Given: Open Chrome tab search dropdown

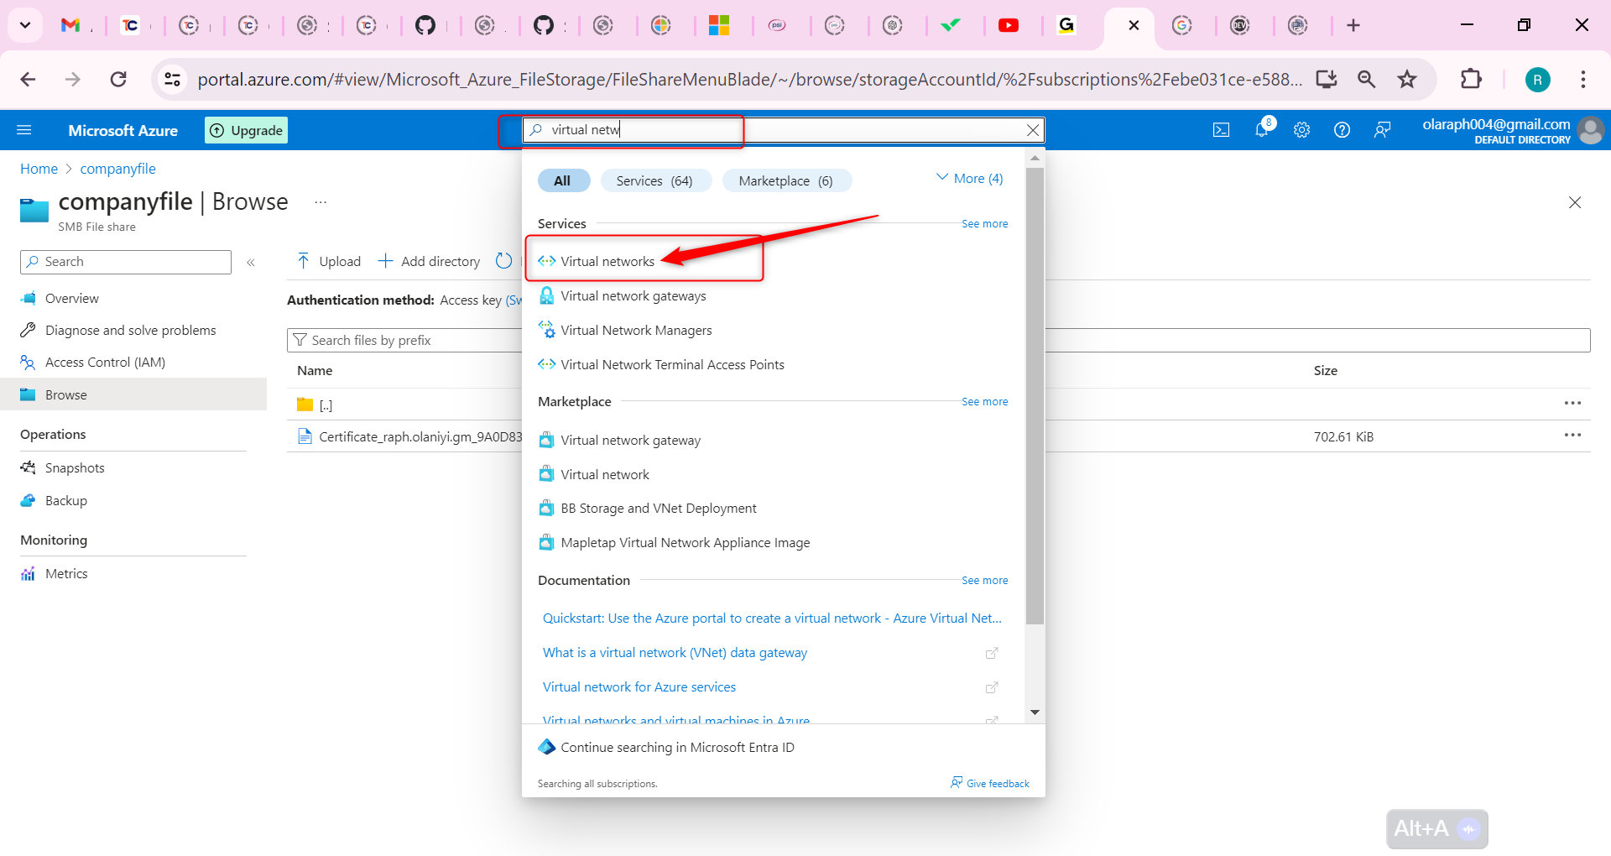Looking at the screenshot, I should 25,25.
